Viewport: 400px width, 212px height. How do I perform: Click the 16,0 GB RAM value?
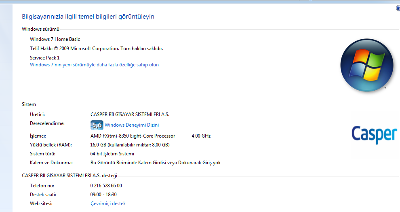[130, 145]
